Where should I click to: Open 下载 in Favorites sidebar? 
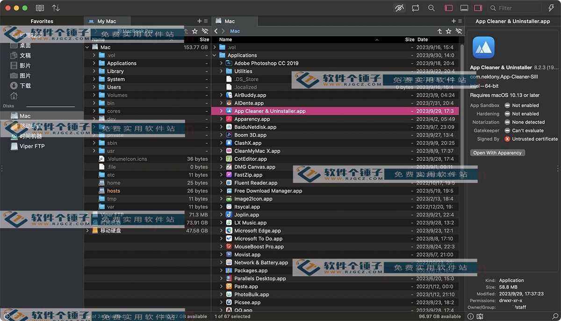[25, 85]
